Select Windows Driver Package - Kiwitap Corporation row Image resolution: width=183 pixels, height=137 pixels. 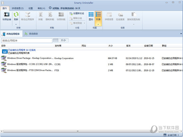tap(91, 58)
